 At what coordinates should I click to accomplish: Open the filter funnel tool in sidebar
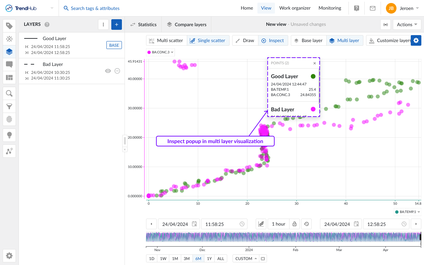coord(9,106)
